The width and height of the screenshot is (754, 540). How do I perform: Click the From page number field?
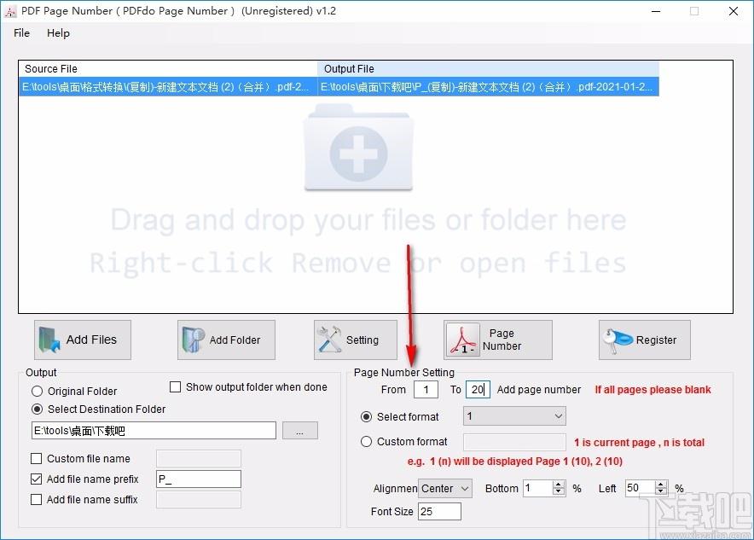pos(426,390)
